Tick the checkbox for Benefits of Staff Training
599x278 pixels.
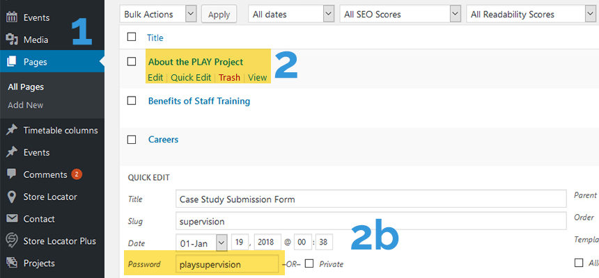coord(132,101)
